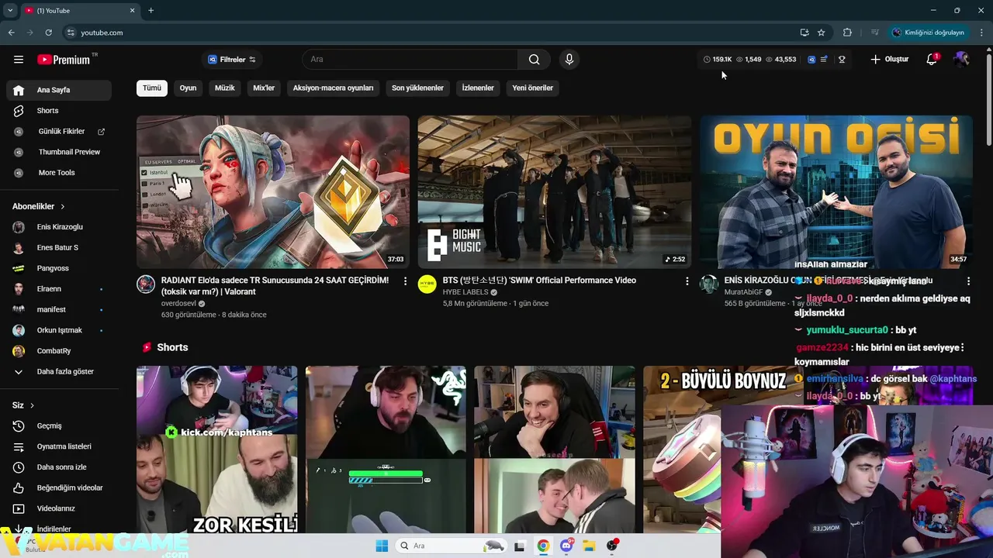
Task: Go to Ana Sayfa in sidebar
Action: coord(59,90)
